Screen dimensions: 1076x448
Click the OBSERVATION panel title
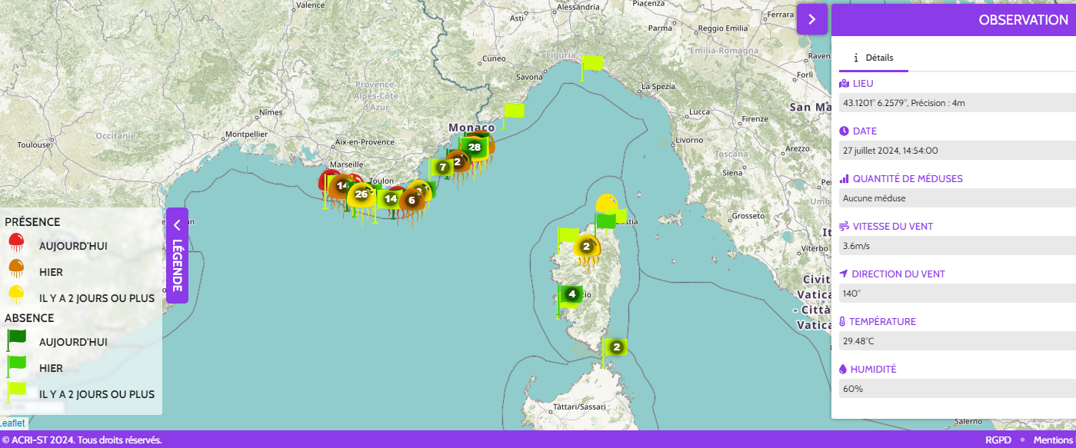1023,20
